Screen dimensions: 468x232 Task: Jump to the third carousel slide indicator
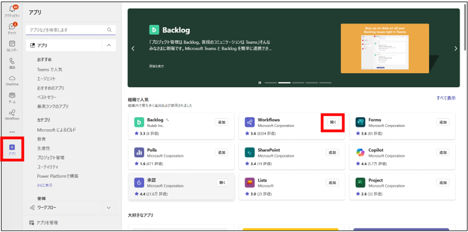(x=298, y=83)
